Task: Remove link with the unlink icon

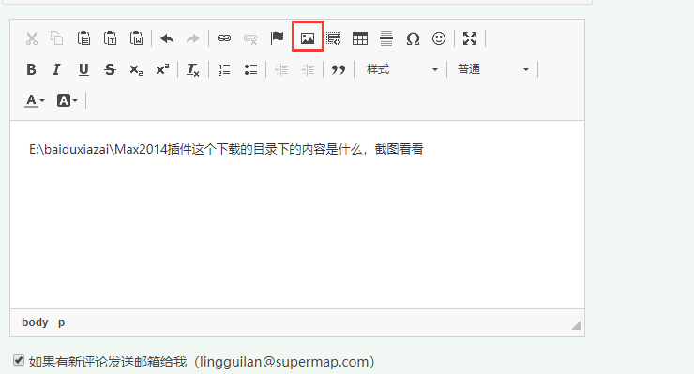Action: 250,39
